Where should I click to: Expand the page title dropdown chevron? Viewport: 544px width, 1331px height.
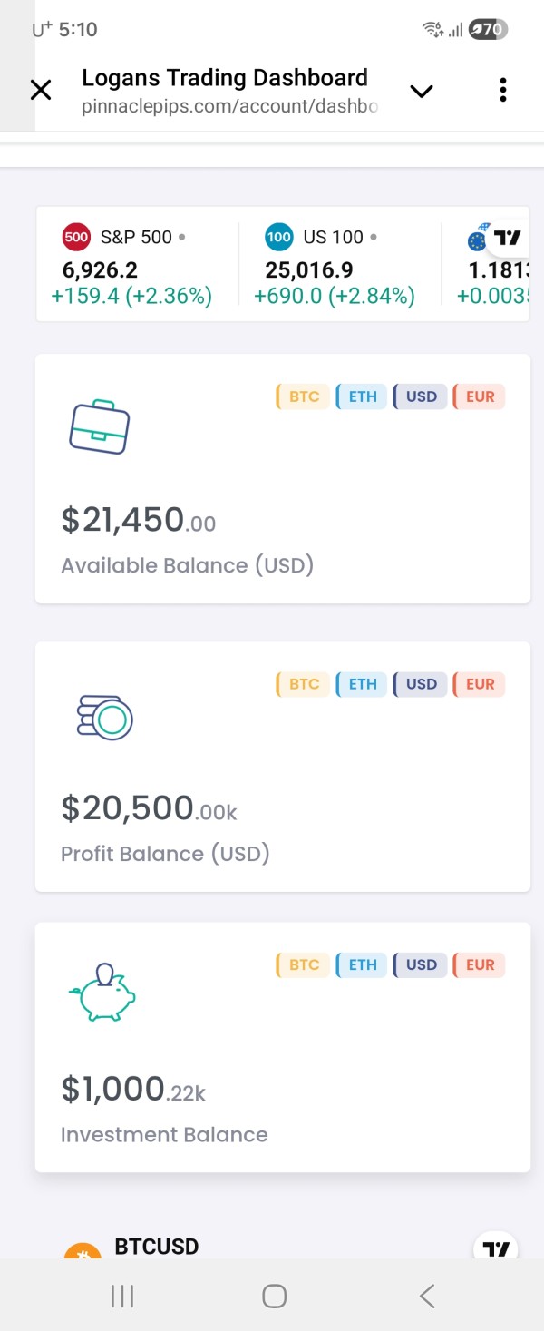(422, 91)
